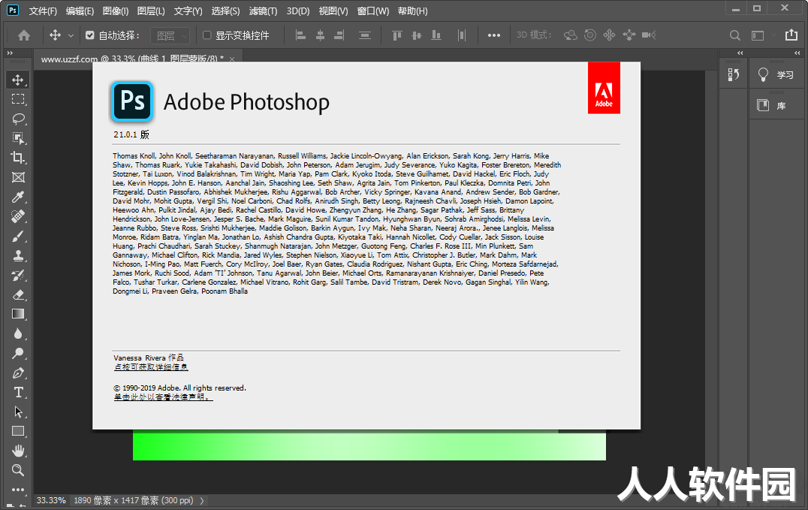Select the Eyedropper tool
This screenshot has height=510, width=808.
tap(18, 197)
